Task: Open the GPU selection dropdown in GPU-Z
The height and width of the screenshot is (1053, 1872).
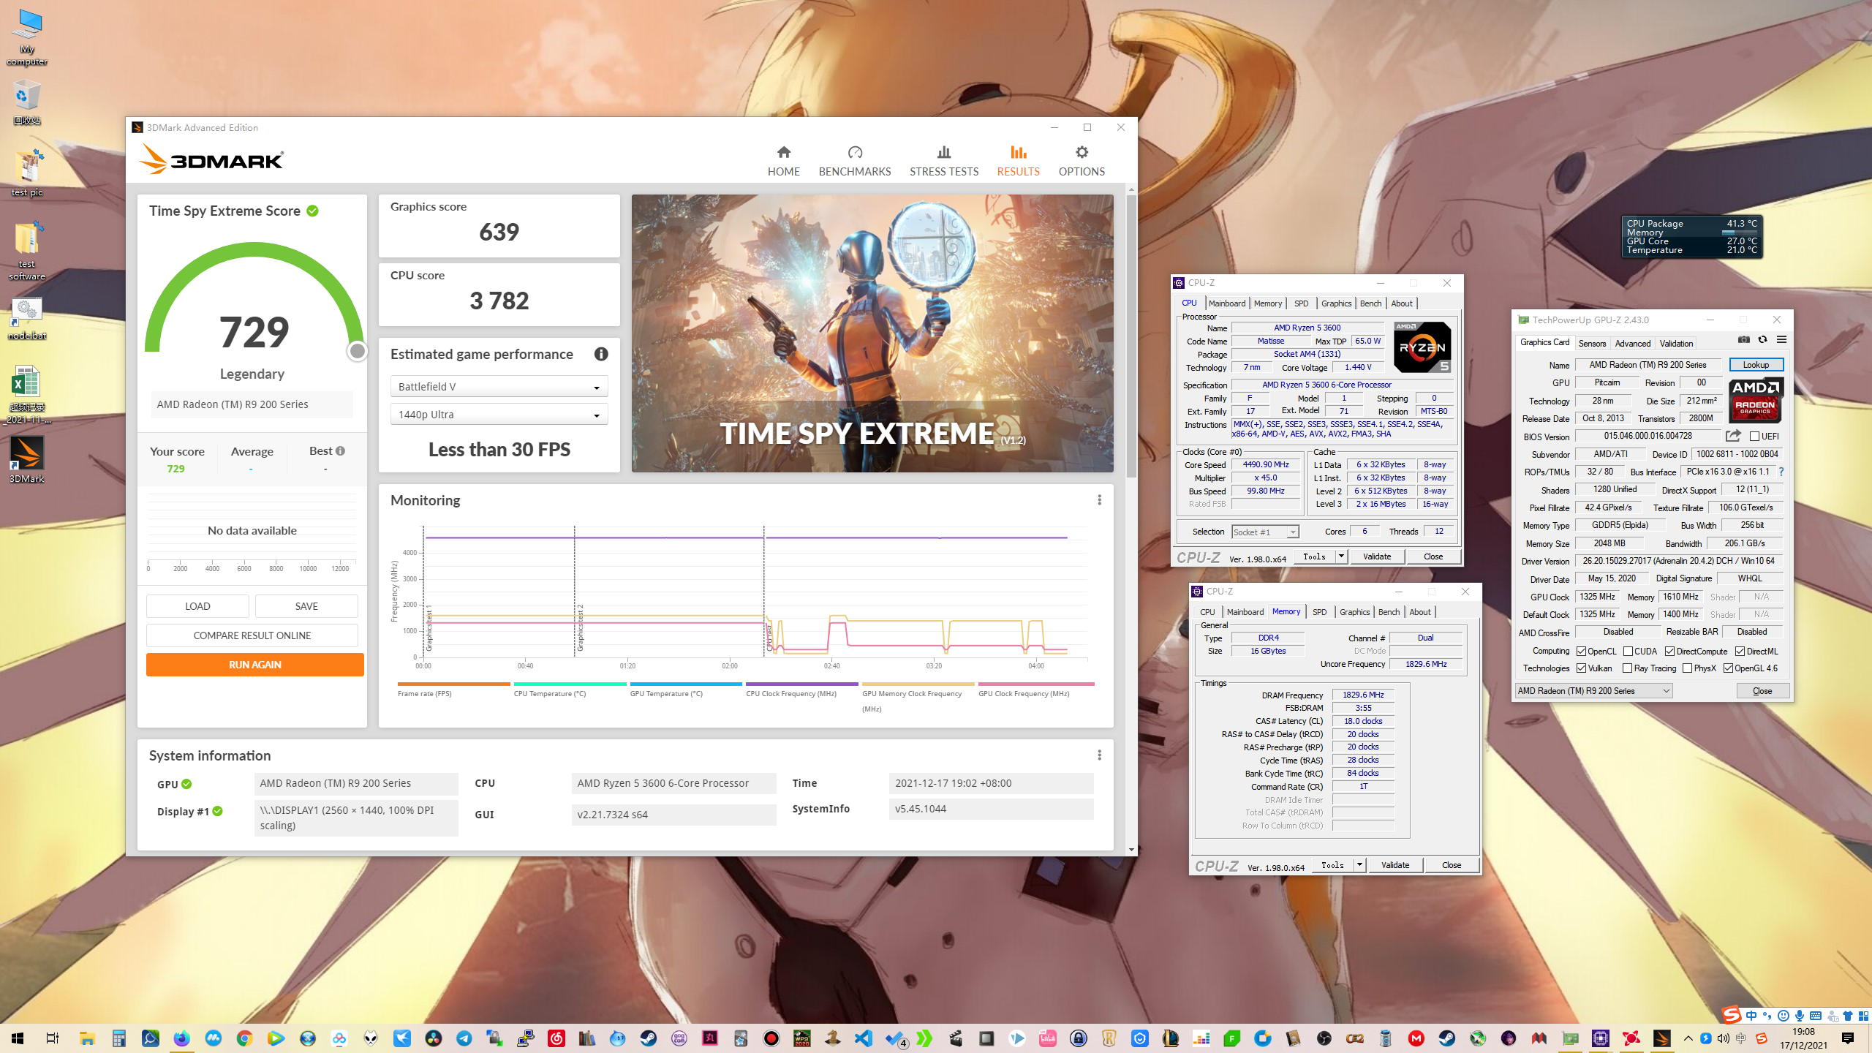Action: pyautogui.click(x=1593, y=690)
